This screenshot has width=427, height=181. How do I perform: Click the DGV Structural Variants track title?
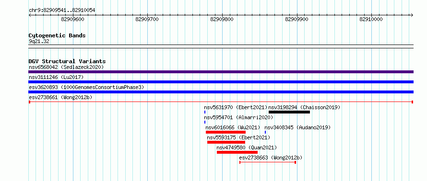[67, 61]
